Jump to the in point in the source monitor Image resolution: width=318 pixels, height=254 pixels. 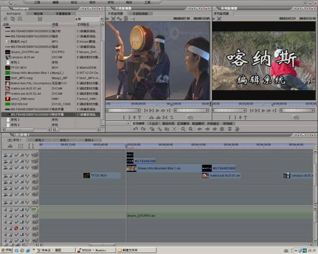point(146,110)
